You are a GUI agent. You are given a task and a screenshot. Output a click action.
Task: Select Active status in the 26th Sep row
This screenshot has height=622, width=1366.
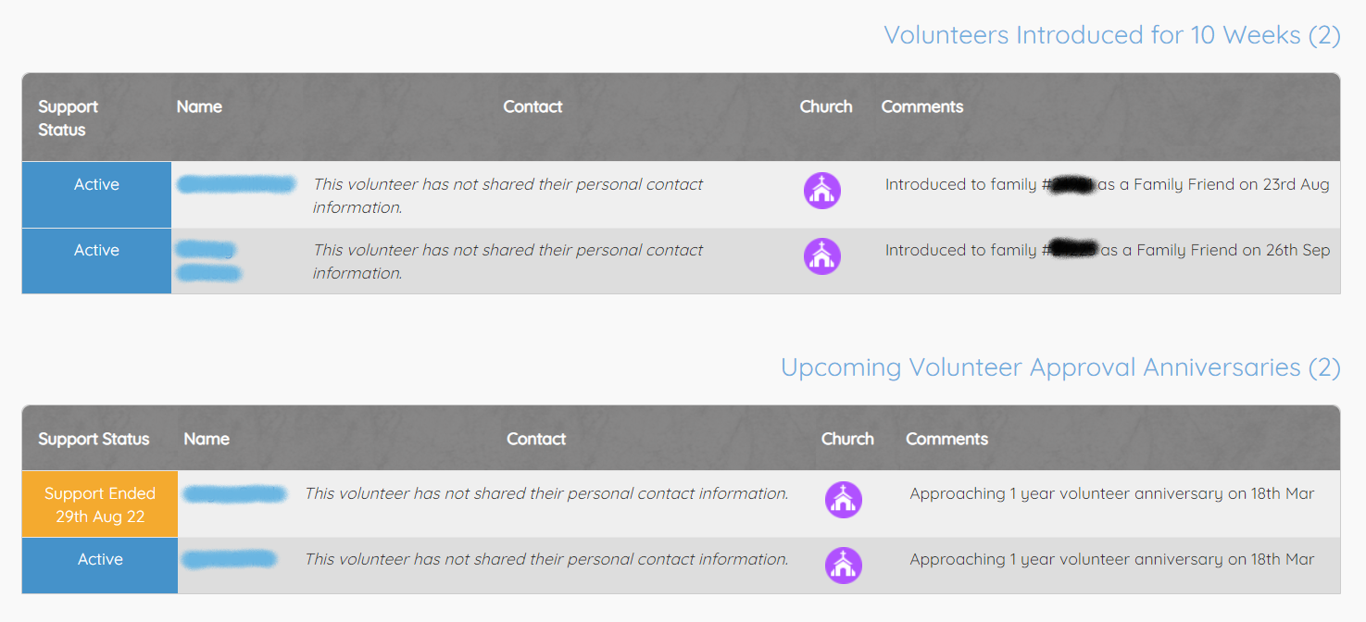point(96,251)
